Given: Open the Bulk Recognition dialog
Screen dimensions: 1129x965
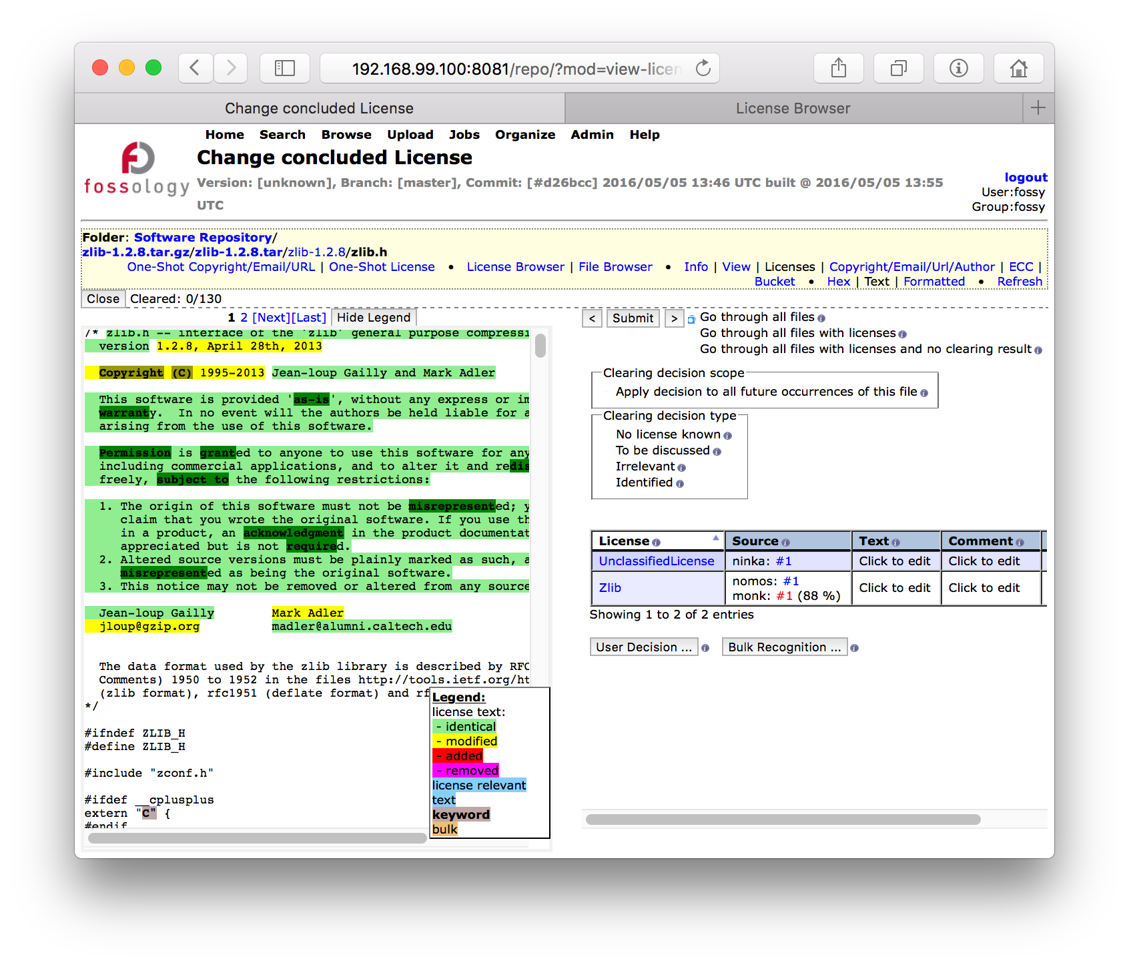Looking at the screenshot, I should tap(785, 647).
